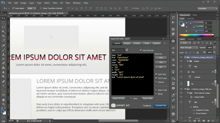Select the Brush tool
The image size is (220, 123).
3,50
